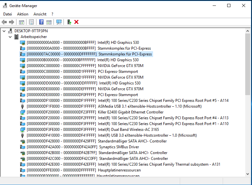Collapse the Arbeitsspeicher tree node
The image size is (252, 185).
(x=10, y=37)
